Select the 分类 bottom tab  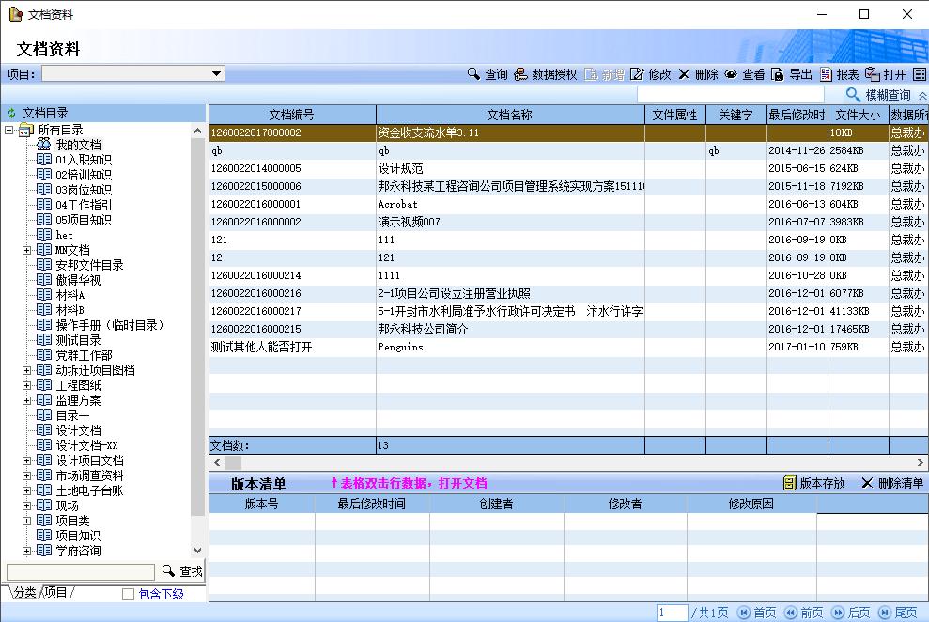click(x=23, y=592)
